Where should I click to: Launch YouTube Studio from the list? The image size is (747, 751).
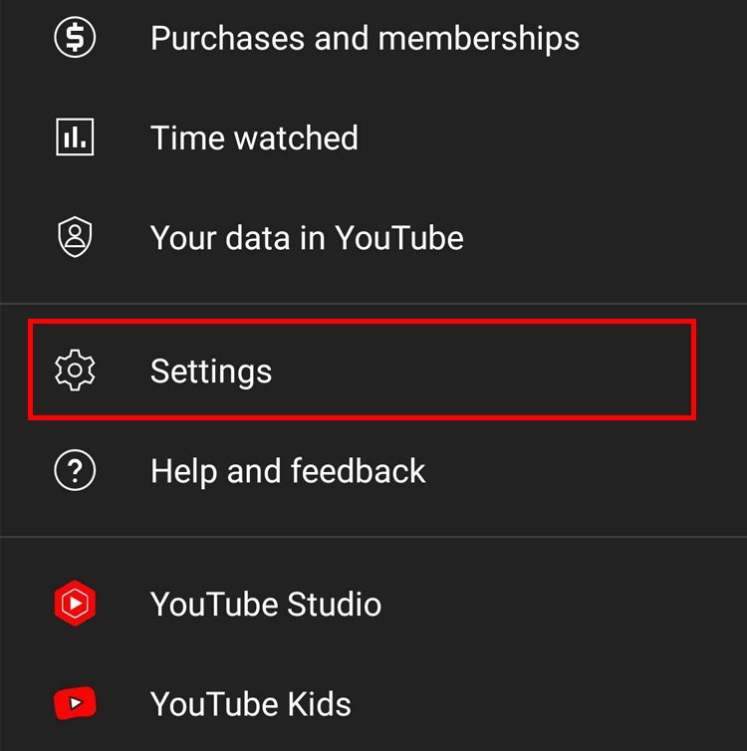click(266, 604)
